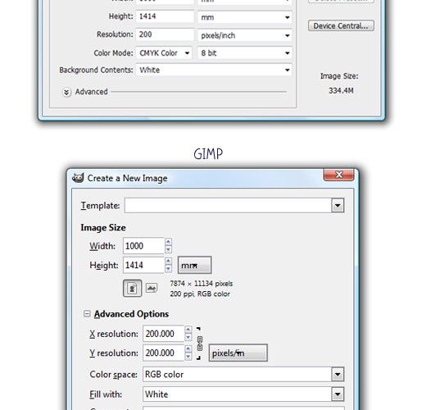Click Photoshop Resolution field 200
Screen dimensions: 431x410
click(x=165, y=34)
